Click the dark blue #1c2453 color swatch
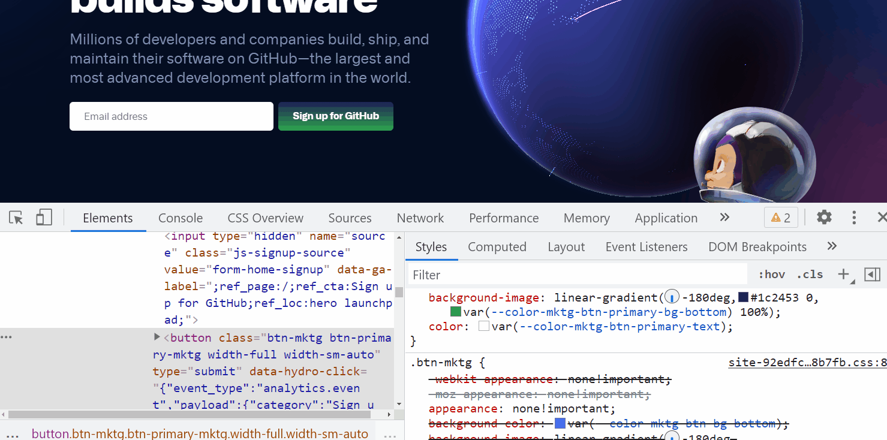887x440 pixels. coord(743,297)
